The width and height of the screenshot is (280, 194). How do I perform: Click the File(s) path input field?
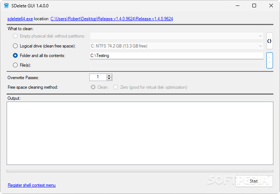point(177,65)
